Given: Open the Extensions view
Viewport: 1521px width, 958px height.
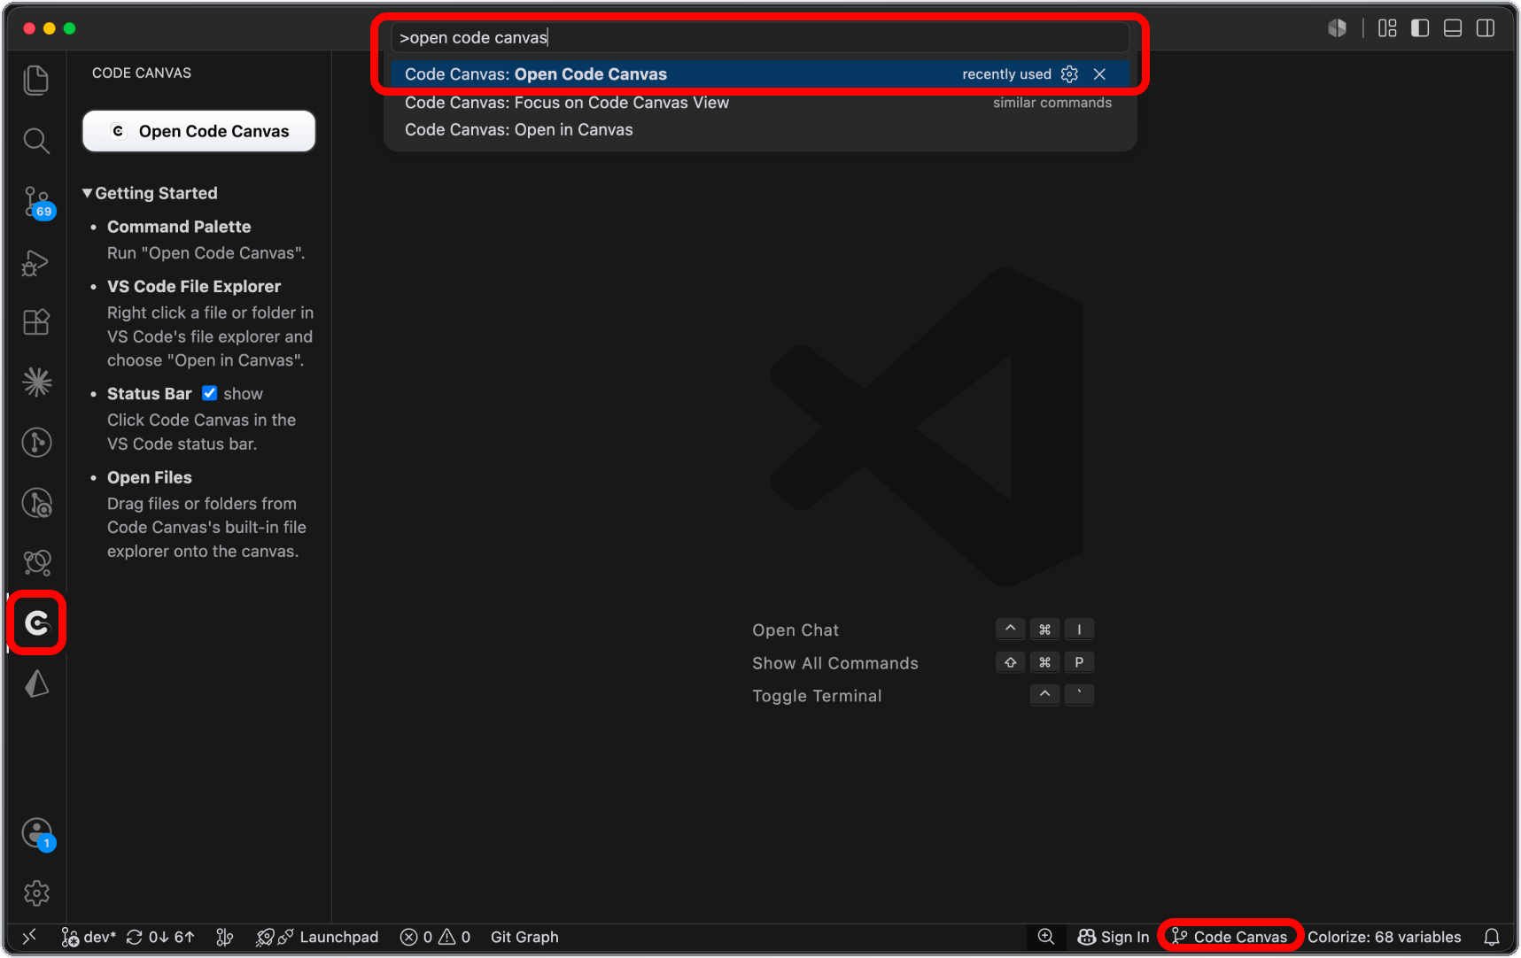Looking at the screenshot, I should pyautogui.click(x=36, y=322).
